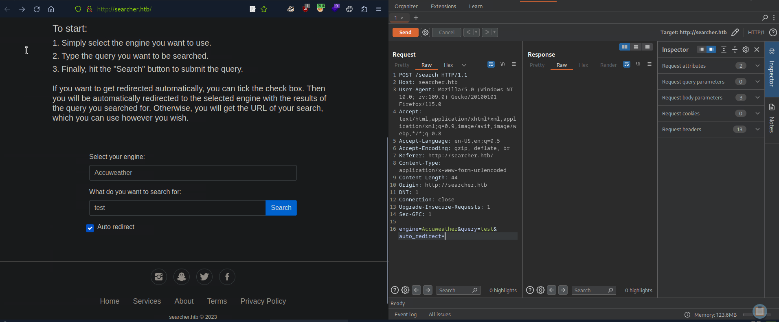This screenshot has width=779, height=322.
Task: Open the Facebook footer icon
Action: [227, 277]
